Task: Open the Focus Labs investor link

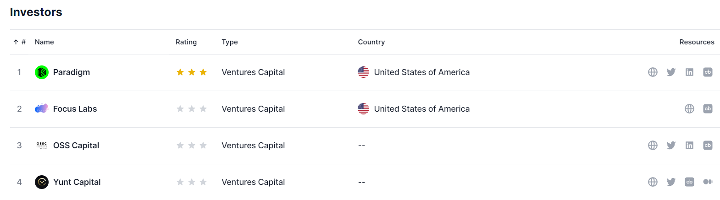Action: (75, 109)
